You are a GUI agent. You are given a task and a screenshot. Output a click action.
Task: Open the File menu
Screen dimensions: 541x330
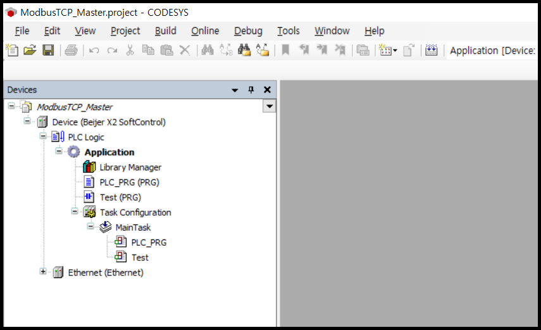(22, 31)
